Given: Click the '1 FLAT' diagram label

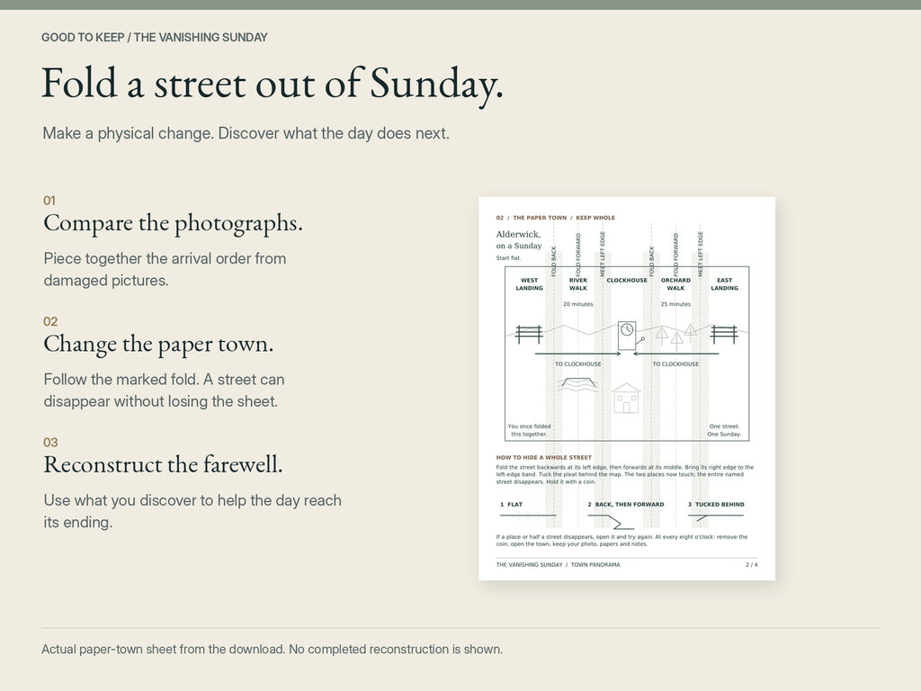Looking at the screenshot, I should (511, 504).
